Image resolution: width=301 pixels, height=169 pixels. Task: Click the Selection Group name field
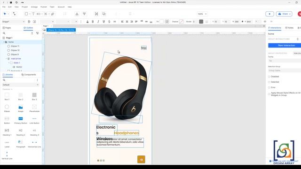(x=285, y=70)
